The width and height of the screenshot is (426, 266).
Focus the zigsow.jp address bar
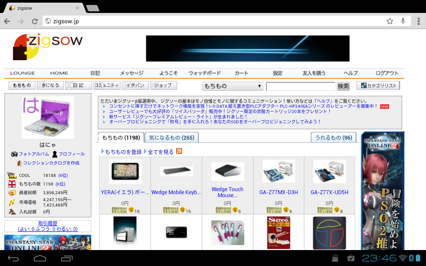coord(213,21)
